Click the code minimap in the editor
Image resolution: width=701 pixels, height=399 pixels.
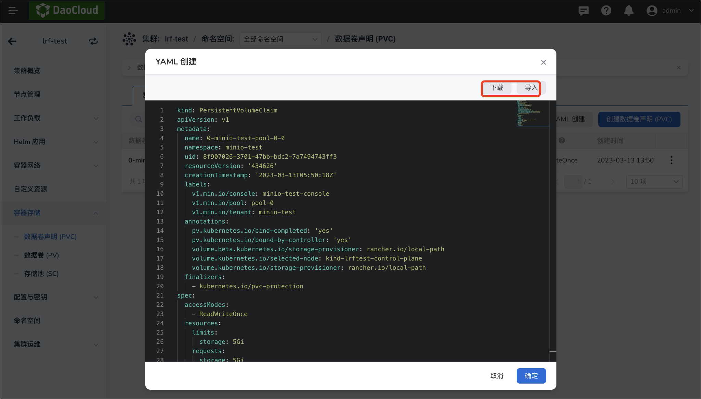pos(532,113)
